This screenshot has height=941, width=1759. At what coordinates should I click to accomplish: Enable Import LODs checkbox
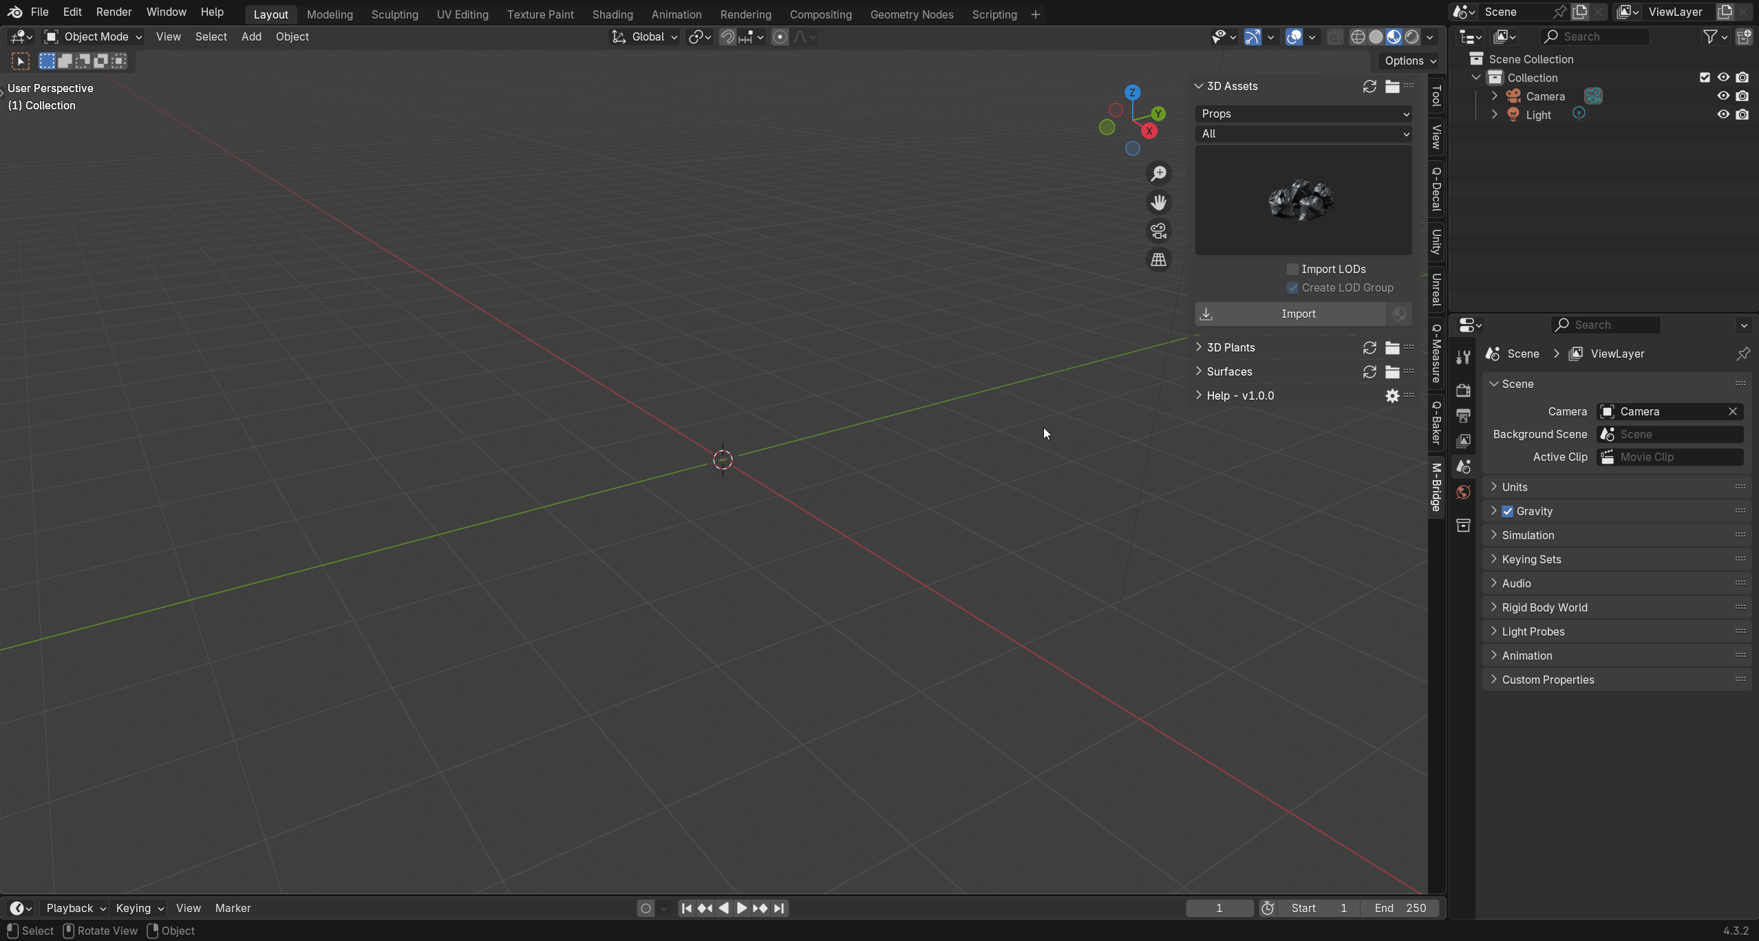1292,269
